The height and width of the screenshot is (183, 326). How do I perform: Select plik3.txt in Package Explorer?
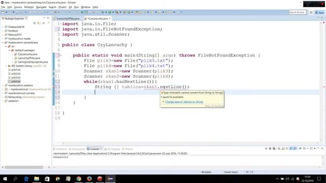(16, 78)
